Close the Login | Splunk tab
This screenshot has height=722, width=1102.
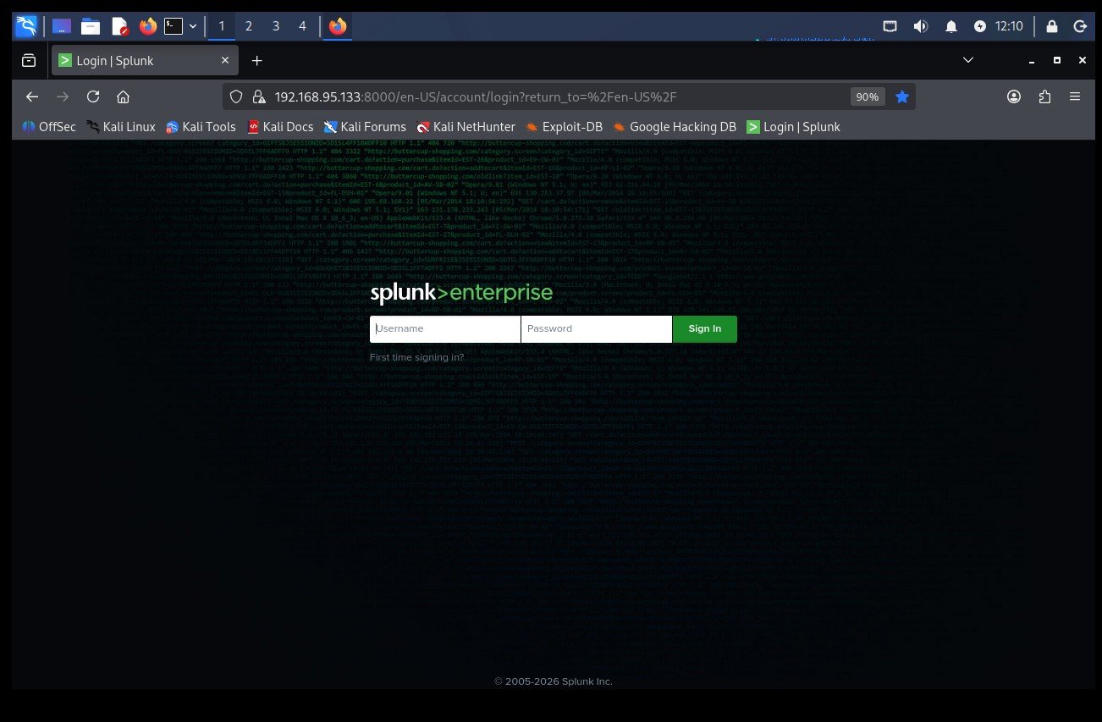point(225,61)
